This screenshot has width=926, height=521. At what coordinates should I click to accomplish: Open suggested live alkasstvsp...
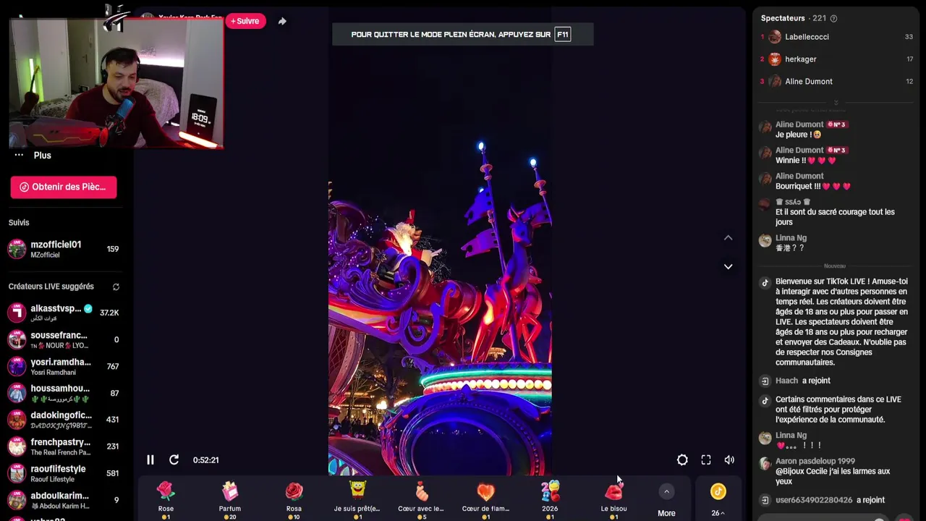(x=64, y=313)
